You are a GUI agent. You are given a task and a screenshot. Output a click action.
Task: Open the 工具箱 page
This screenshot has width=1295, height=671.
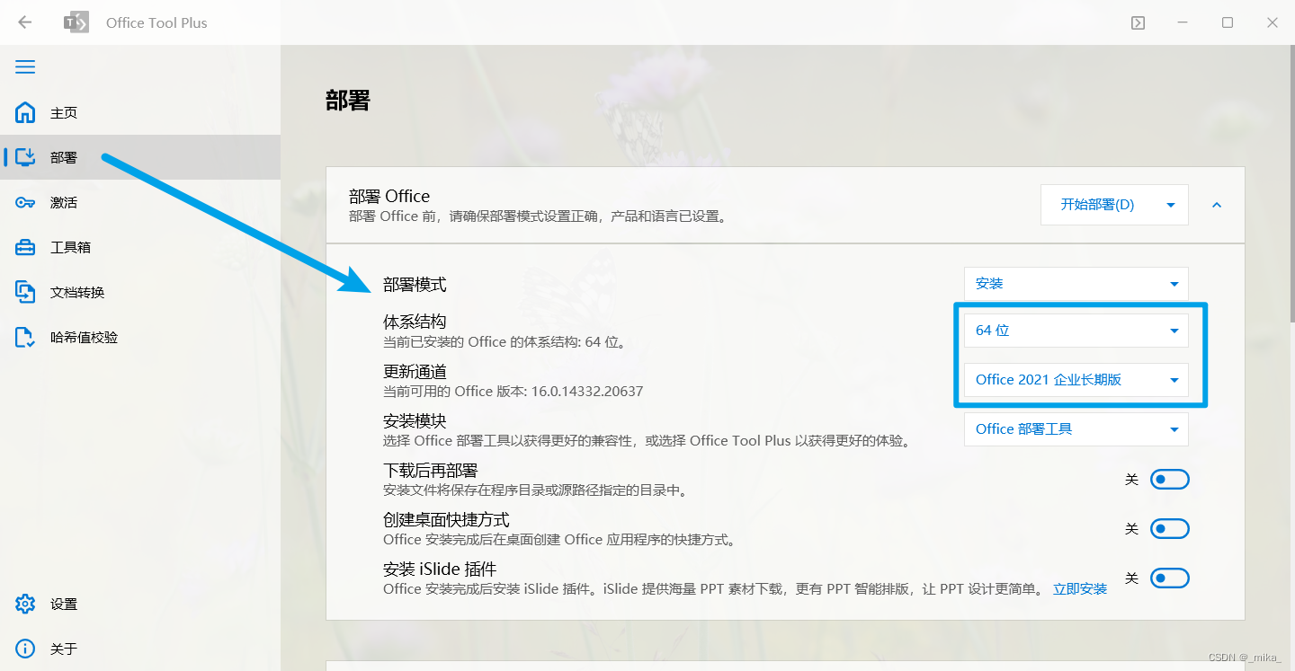(140, 247)
